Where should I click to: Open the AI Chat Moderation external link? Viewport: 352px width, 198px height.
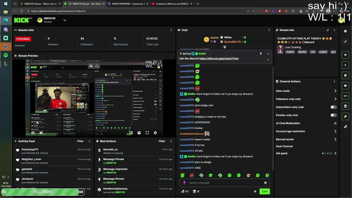[x=335, y=123]
